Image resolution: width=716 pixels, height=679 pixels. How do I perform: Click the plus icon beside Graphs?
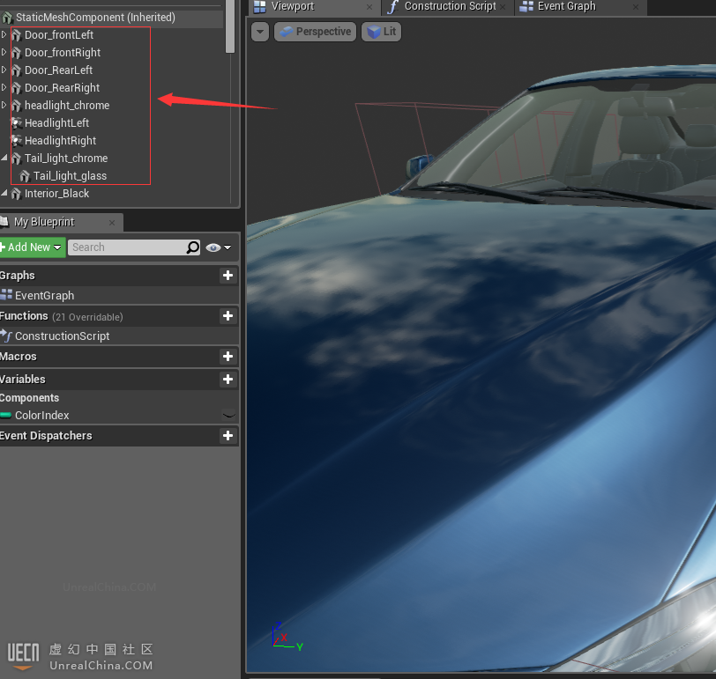[x=227, y=276]
